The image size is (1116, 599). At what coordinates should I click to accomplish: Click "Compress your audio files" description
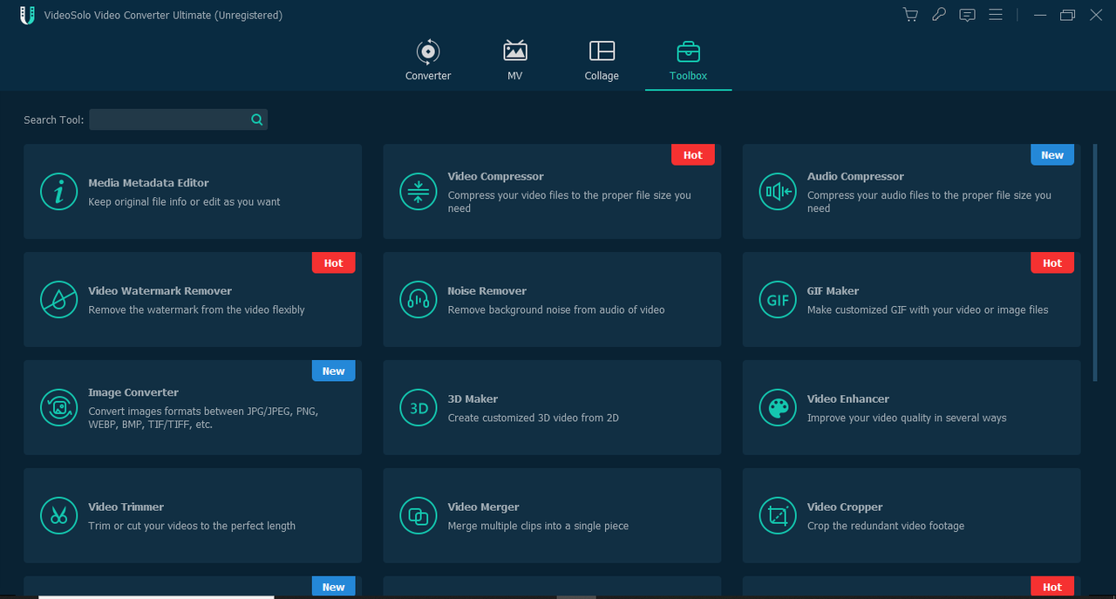[929, 202]
